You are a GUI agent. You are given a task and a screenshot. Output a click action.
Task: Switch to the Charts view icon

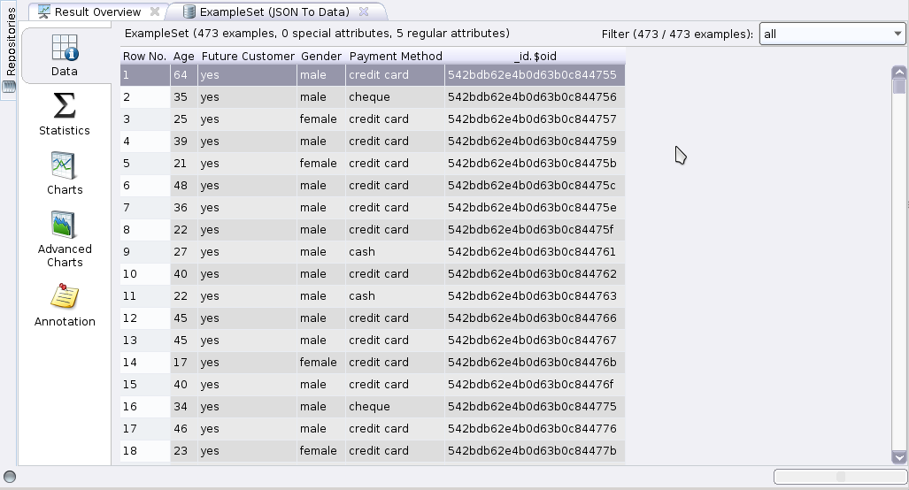click(65, 165)
